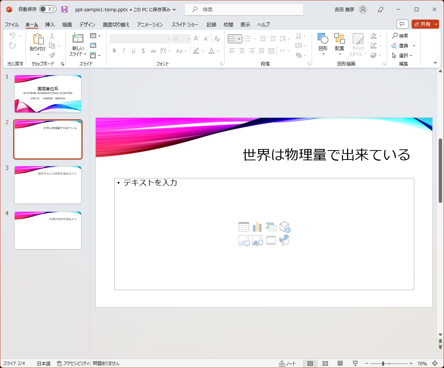Select slide 3 in the thumbnail panel
Viewport: 444px width, 368px height.
(x=47, y=185)
